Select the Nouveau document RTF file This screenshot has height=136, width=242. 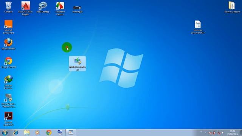(198, 27)
